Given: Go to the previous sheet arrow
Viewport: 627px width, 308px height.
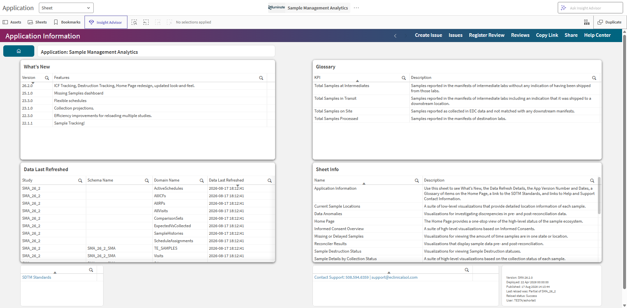Looking at the screenshot, I should pos(395,36).
